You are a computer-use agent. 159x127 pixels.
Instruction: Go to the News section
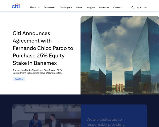coord(79,7)
